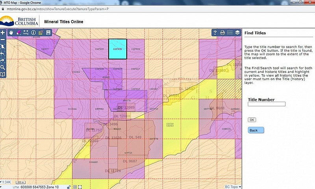Click the British Columbia logo
The height and width of the screenshot is (189, 315).
pos(19,21)
